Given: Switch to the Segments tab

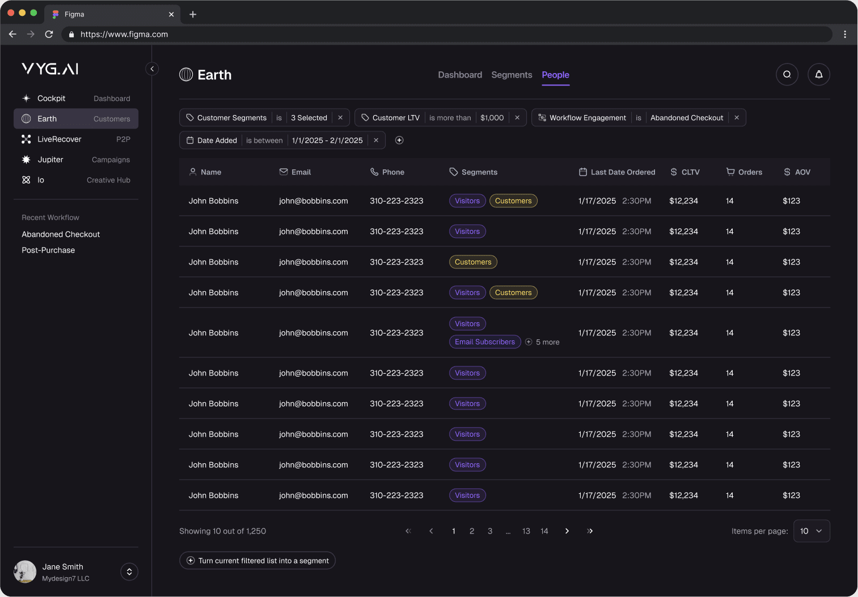Looking at the screenshot, I should [x=512, y=75].
